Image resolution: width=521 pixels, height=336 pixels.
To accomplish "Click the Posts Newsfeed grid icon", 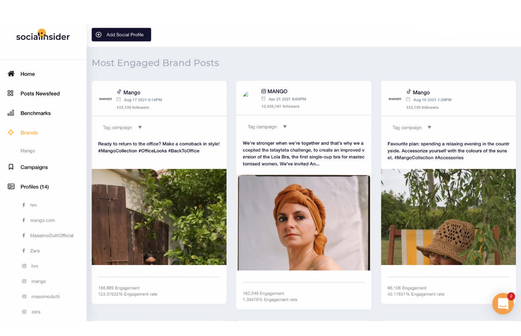I will [x=11, y=93].
